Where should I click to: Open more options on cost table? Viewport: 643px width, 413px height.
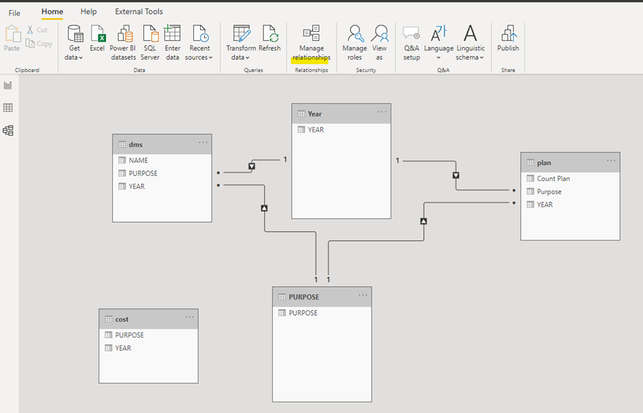189,317
